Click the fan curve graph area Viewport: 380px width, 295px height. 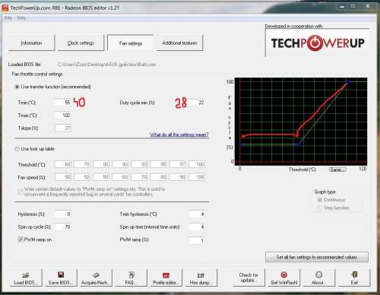pyautogui.click(x=301, y=122)
